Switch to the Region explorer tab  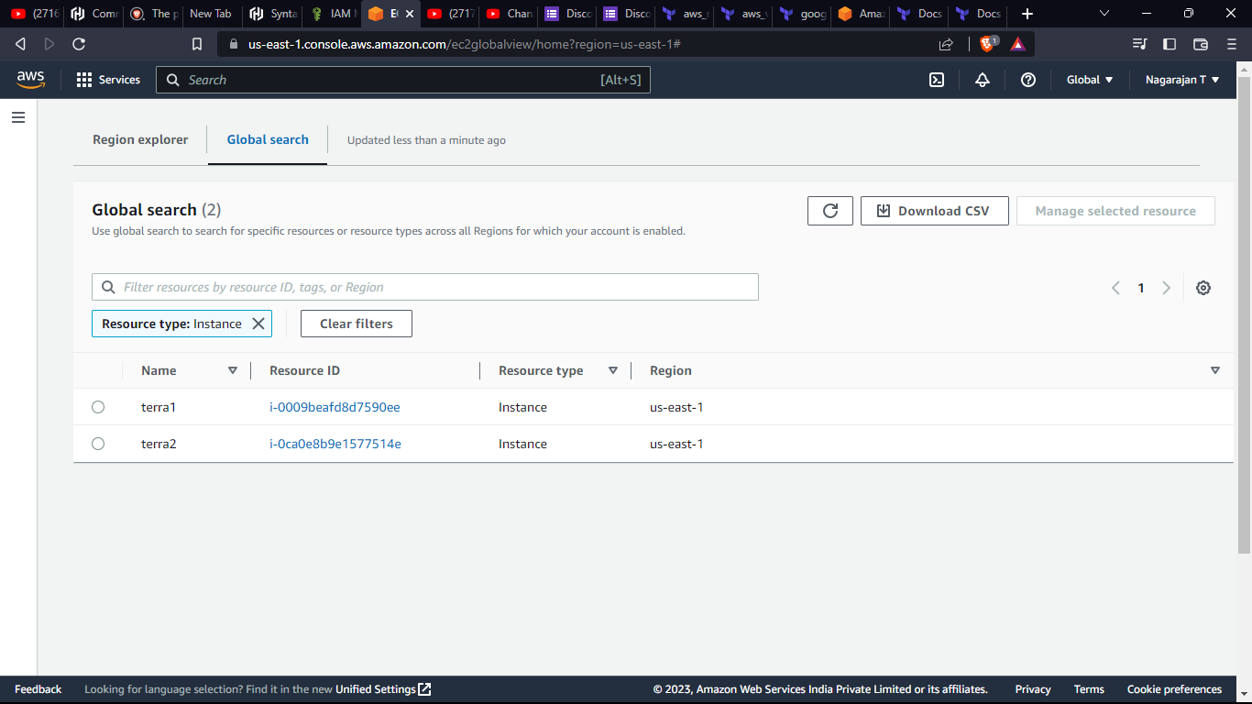point(140,139)
